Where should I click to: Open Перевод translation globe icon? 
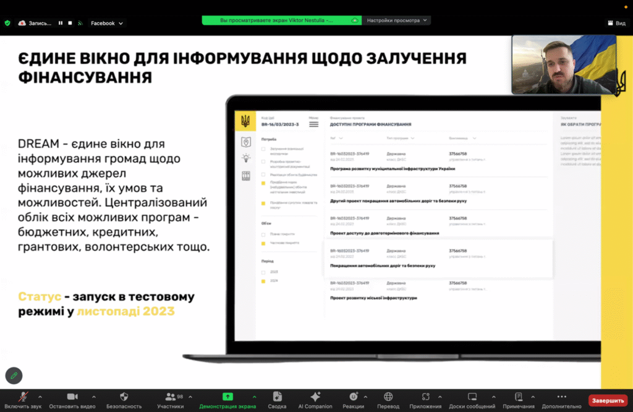(x=388, y=397)
